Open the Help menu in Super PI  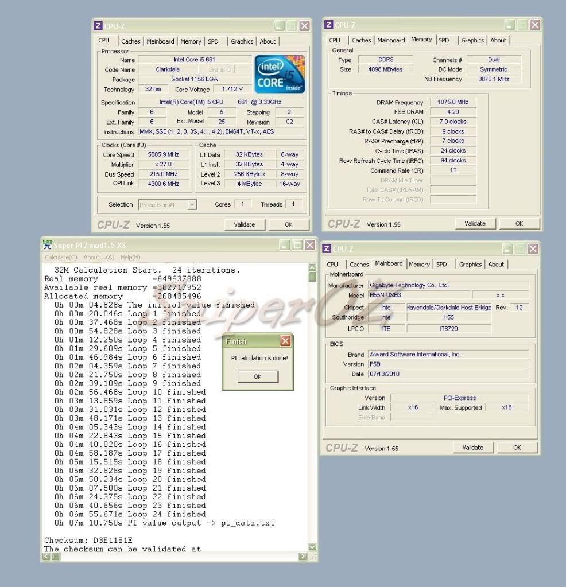[x=130, y=257]
